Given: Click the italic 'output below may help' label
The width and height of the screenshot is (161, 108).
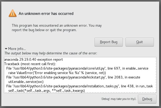Looking at the screenshot, I should pos(51,53).
